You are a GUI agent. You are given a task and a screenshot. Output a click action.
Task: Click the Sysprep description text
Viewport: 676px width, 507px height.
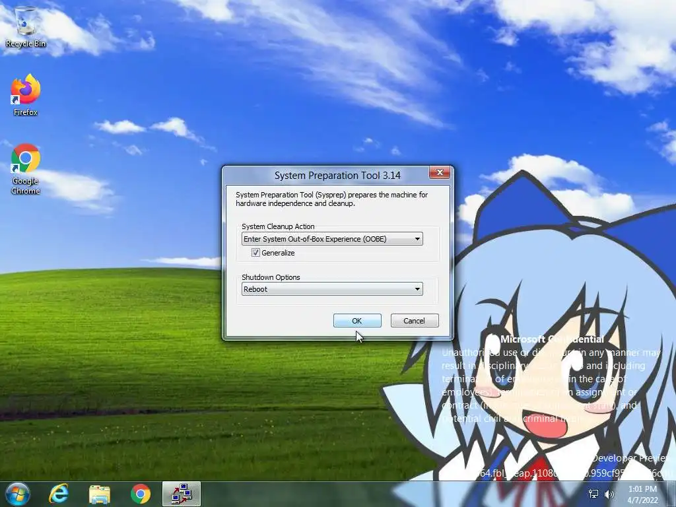pyautogui.click(x=331, y=199)
